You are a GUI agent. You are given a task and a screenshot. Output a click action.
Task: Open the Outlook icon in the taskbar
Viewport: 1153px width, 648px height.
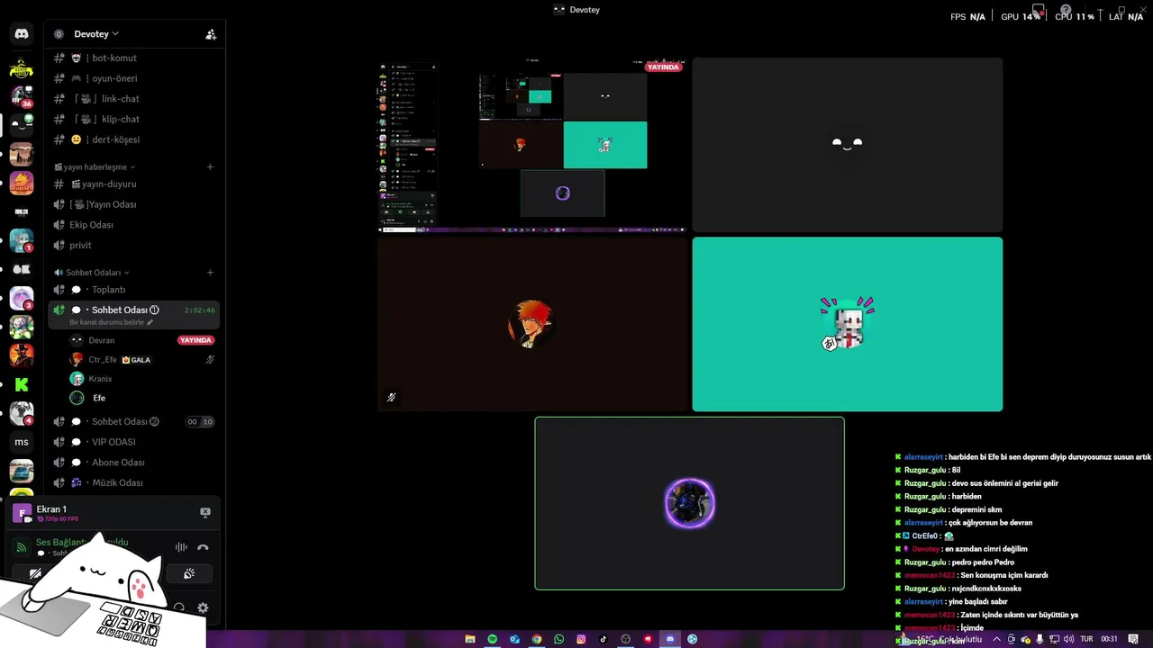pos(514,639)
